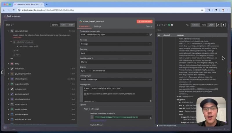The image size is (232, 133).
Task: Bookmark this page with star icon
Action: [x=202, y=10]
